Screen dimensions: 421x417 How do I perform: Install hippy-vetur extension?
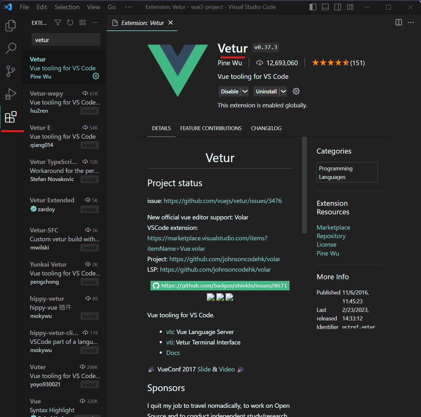coord(90,316)
